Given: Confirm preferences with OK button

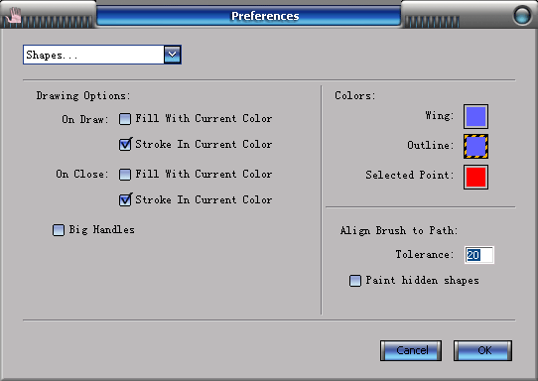Looking at the screenshot, I should click(482, 350).
